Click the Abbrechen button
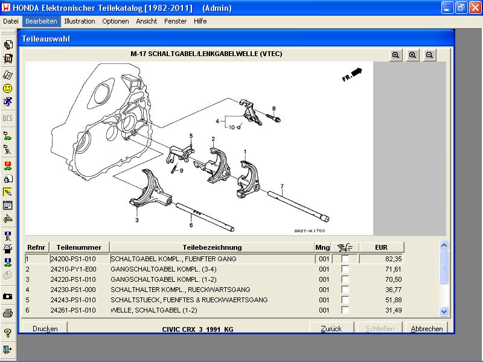 [427, 328]
